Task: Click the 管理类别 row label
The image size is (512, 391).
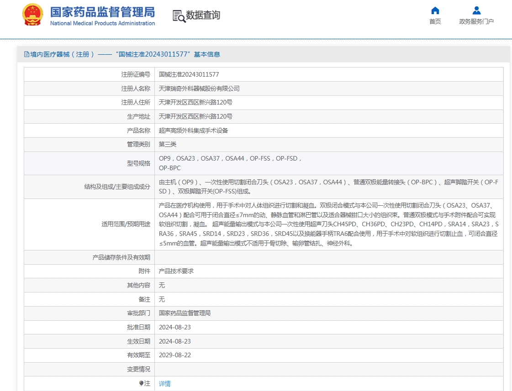Action: pos(138,144)
